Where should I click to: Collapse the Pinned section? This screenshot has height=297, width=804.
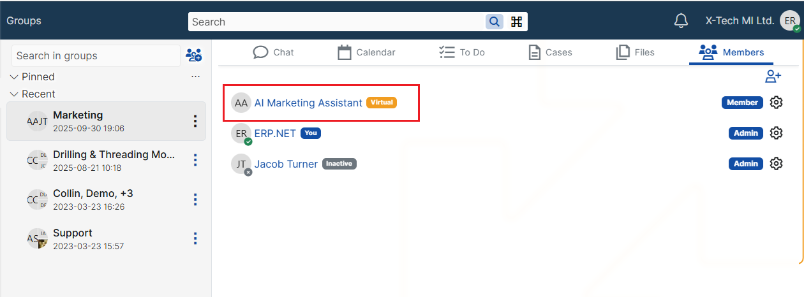point(14,77)
